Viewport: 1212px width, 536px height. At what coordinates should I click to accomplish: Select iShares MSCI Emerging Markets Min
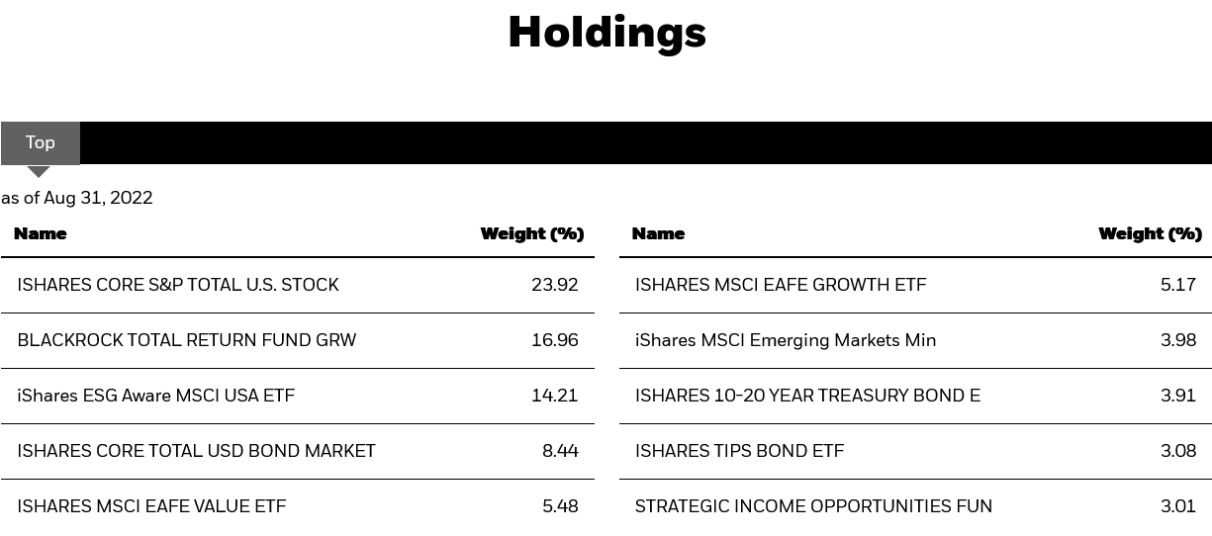pyautogui.click(x=786, y=340)
